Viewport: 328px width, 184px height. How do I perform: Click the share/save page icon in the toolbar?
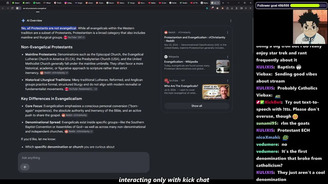[237, 8]
